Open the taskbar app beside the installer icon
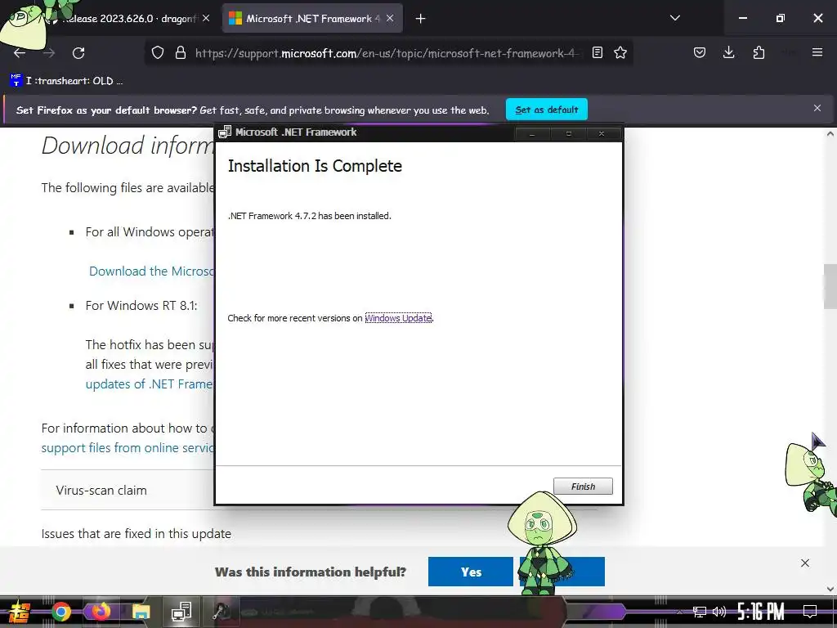The width and height of the screenshot is (837, 628). tap(222, 612)
